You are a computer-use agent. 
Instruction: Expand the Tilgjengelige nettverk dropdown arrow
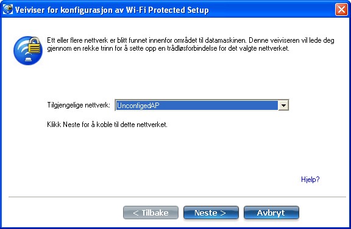pos(283,105)
